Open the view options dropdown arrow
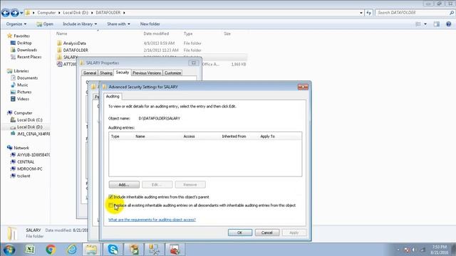Viewport: 456px width, 256px height. pos(425,24)
